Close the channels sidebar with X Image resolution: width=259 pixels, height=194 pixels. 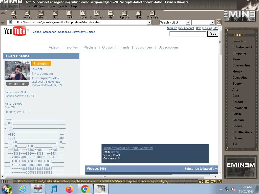[x=256, y=29]
